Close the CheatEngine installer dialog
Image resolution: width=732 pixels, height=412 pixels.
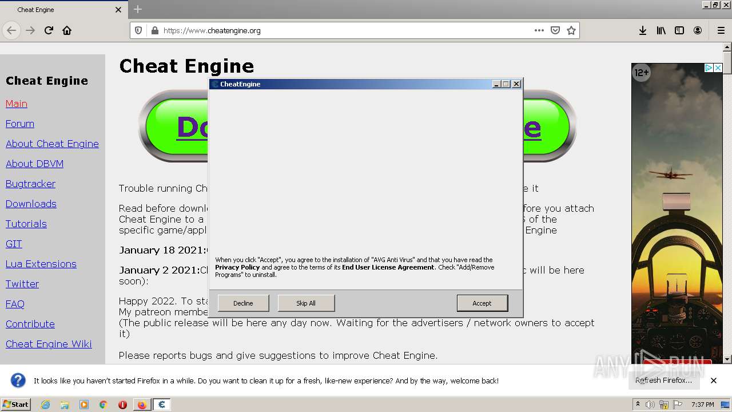pyautogui.click(x=516, y=84)
